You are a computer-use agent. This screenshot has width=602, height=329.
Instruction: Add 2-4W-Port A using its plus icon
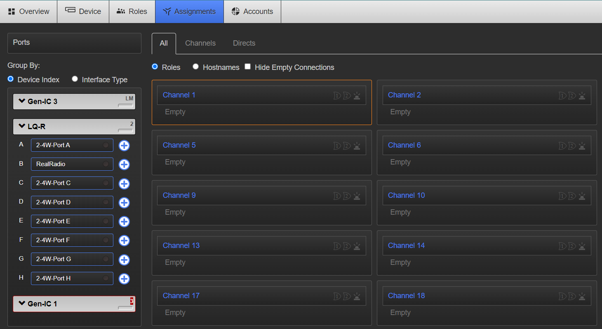click(x=124, y=146)
